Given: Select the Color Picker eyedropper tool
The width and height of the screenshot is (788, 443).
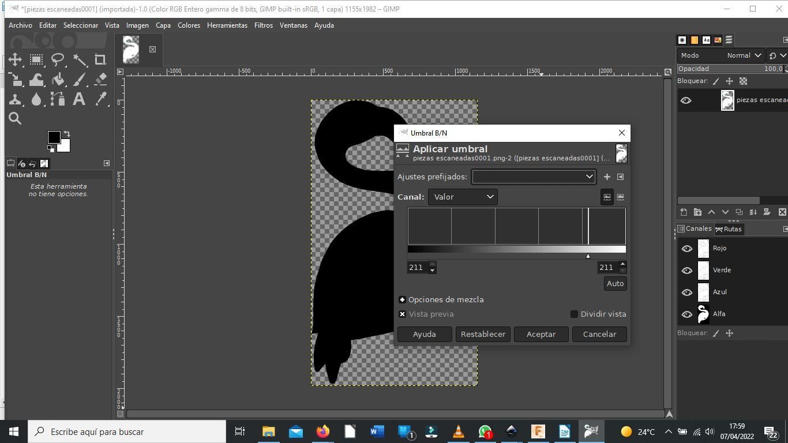Looking at the screenshot, I should pos(100,99).
